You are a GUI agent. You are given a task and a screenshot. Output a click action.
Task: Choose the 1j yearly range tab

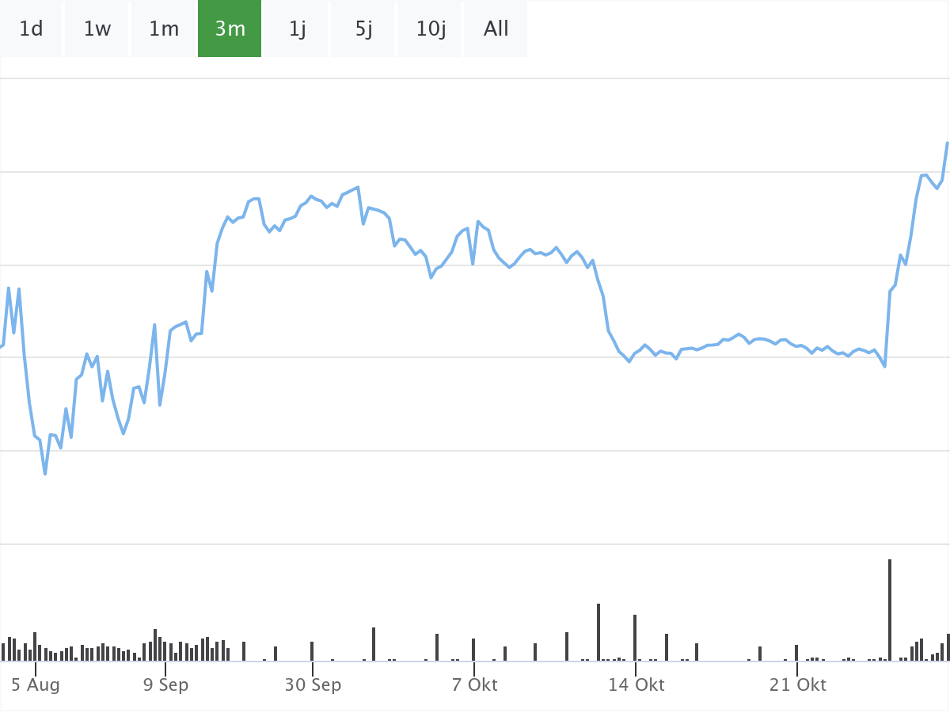pyautogui.click(x=297, y=29)
